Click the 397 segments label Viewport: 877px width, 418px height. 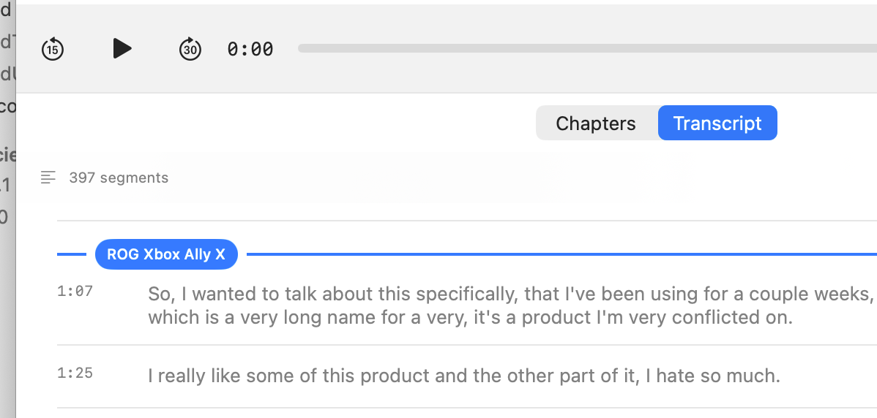119,178
